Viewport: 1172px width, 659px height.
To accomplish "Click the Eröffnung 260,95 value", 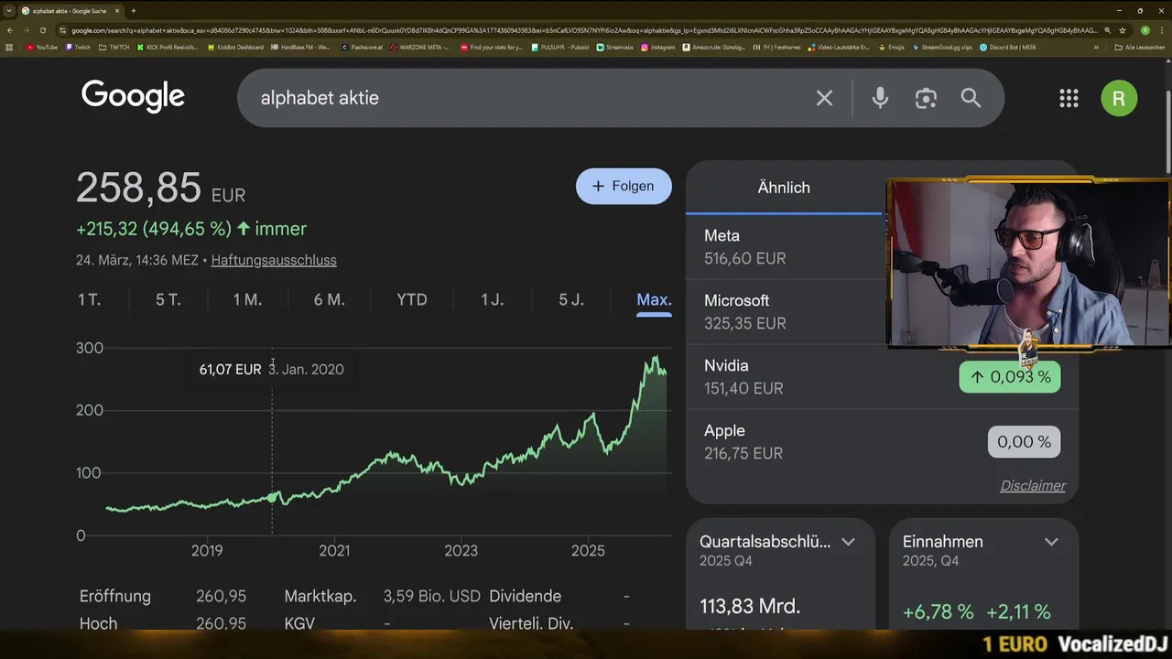I will [x=221, y=596].
